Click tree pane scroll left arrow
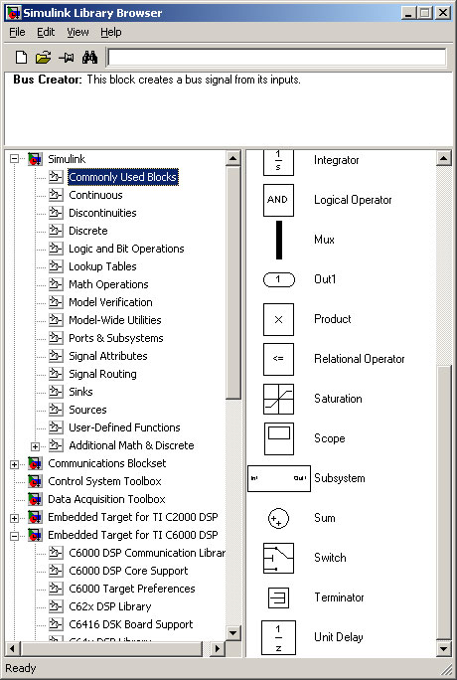Viewport: 457px width, 680px height. [x=12, y=649]
